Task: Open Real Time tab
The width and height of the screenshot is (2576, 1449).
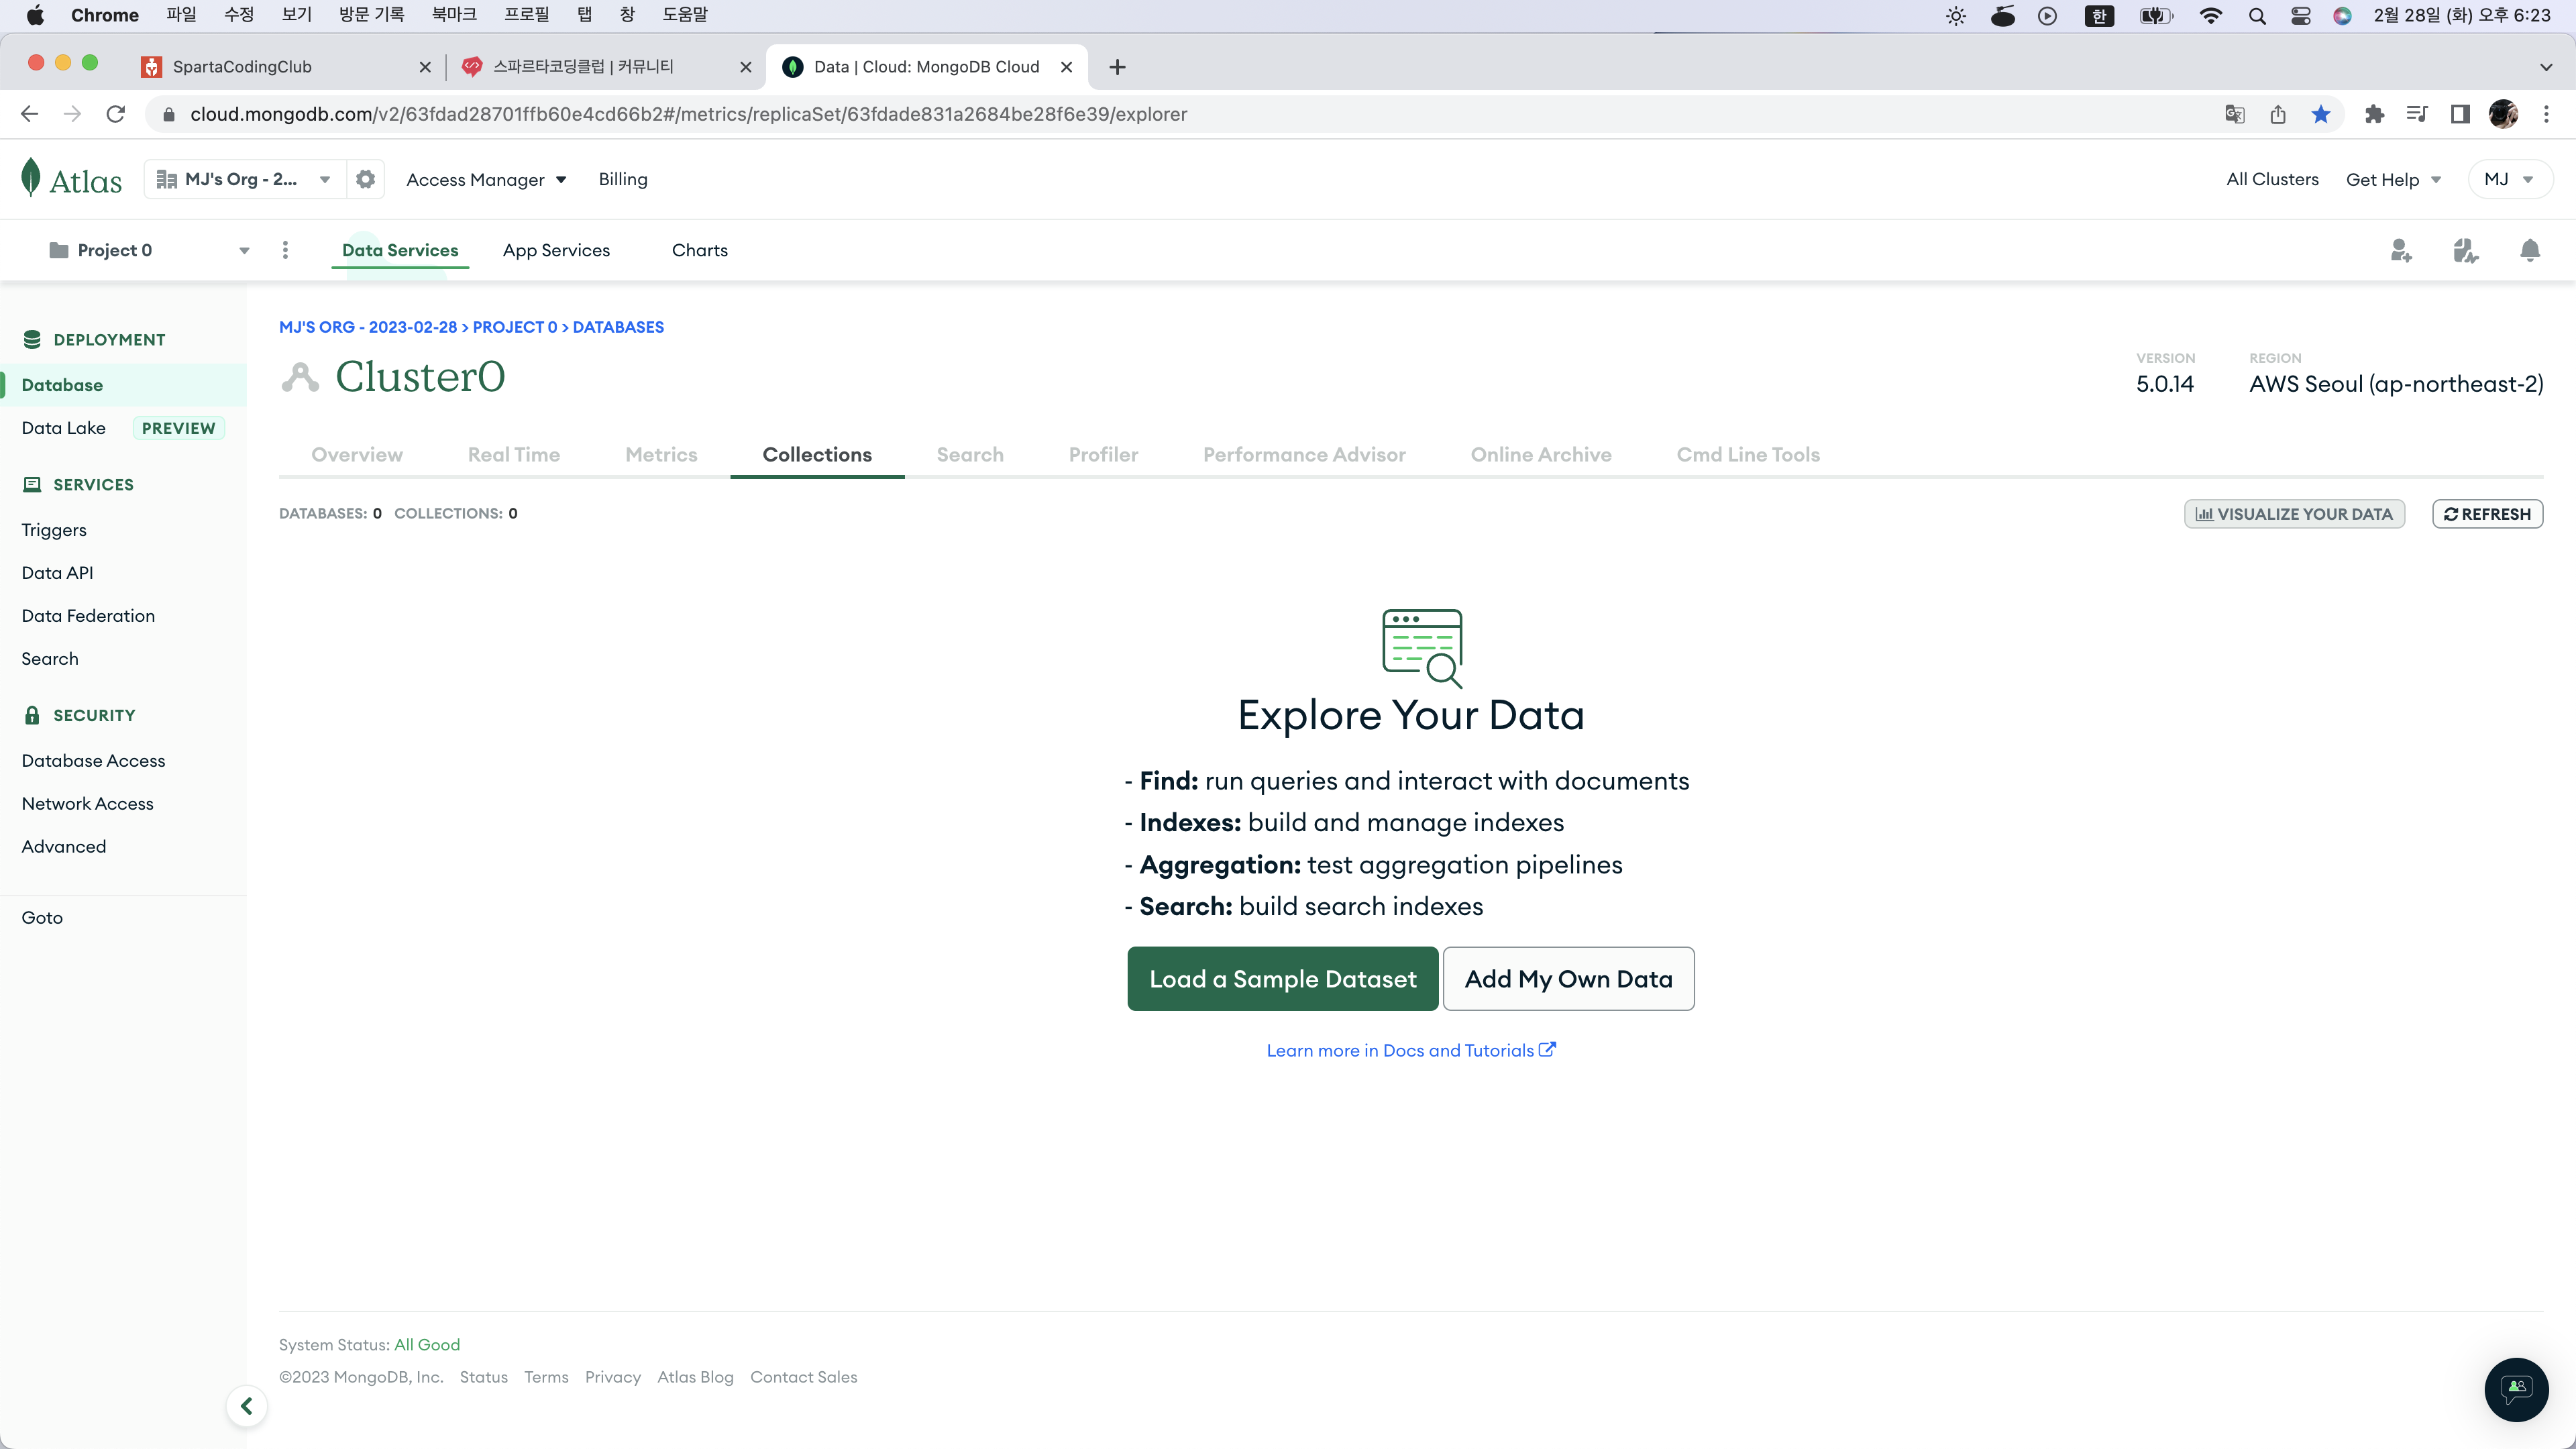Action: pyautogui.click(x=514, y=454)
